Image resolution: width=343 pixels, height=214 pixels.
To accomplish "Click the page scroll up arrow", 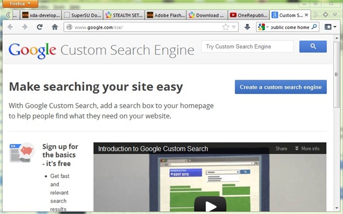I will pos(337,38).
